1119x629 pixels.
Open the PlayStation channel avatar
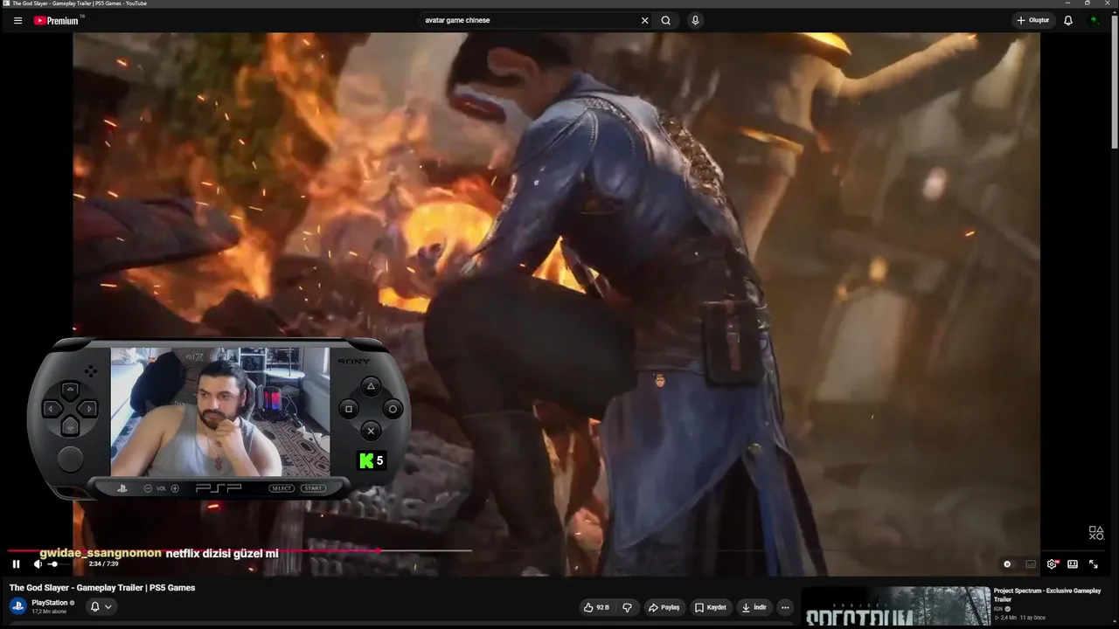[17, 606]
